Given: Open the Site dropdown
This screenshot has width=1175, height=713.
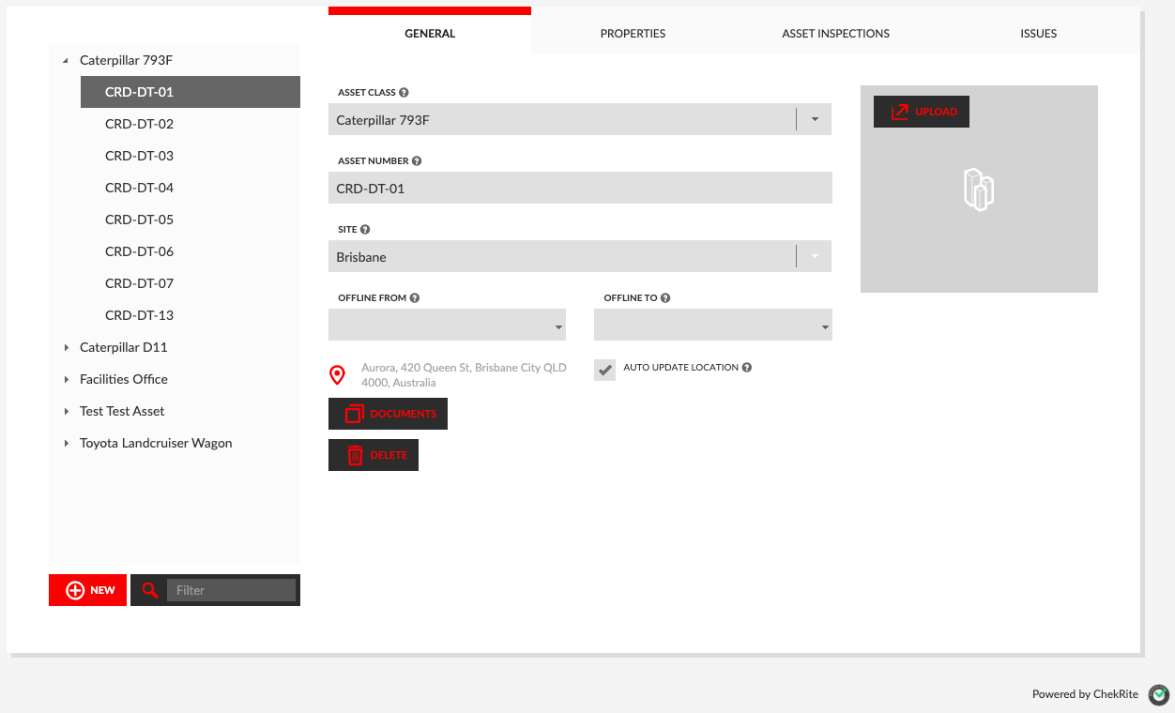Looking at the screenshot, I should click(x=814, y=256).
